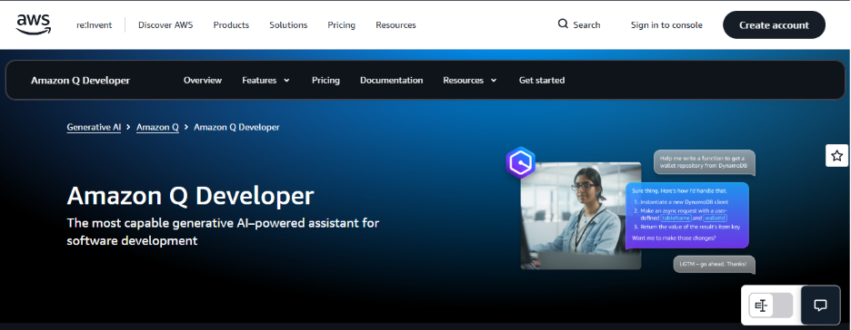Open Pricing in the top AWS menu
Screen dimensions: 851x330
(341, 24)
